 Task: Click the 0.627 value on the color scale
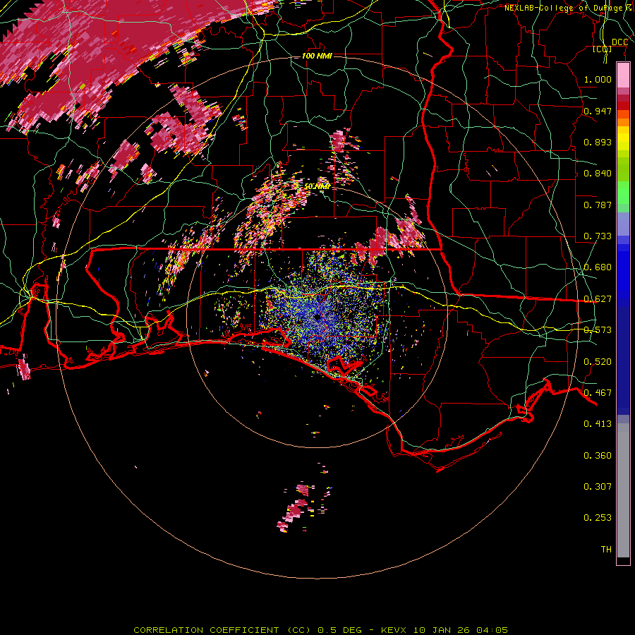598,299
